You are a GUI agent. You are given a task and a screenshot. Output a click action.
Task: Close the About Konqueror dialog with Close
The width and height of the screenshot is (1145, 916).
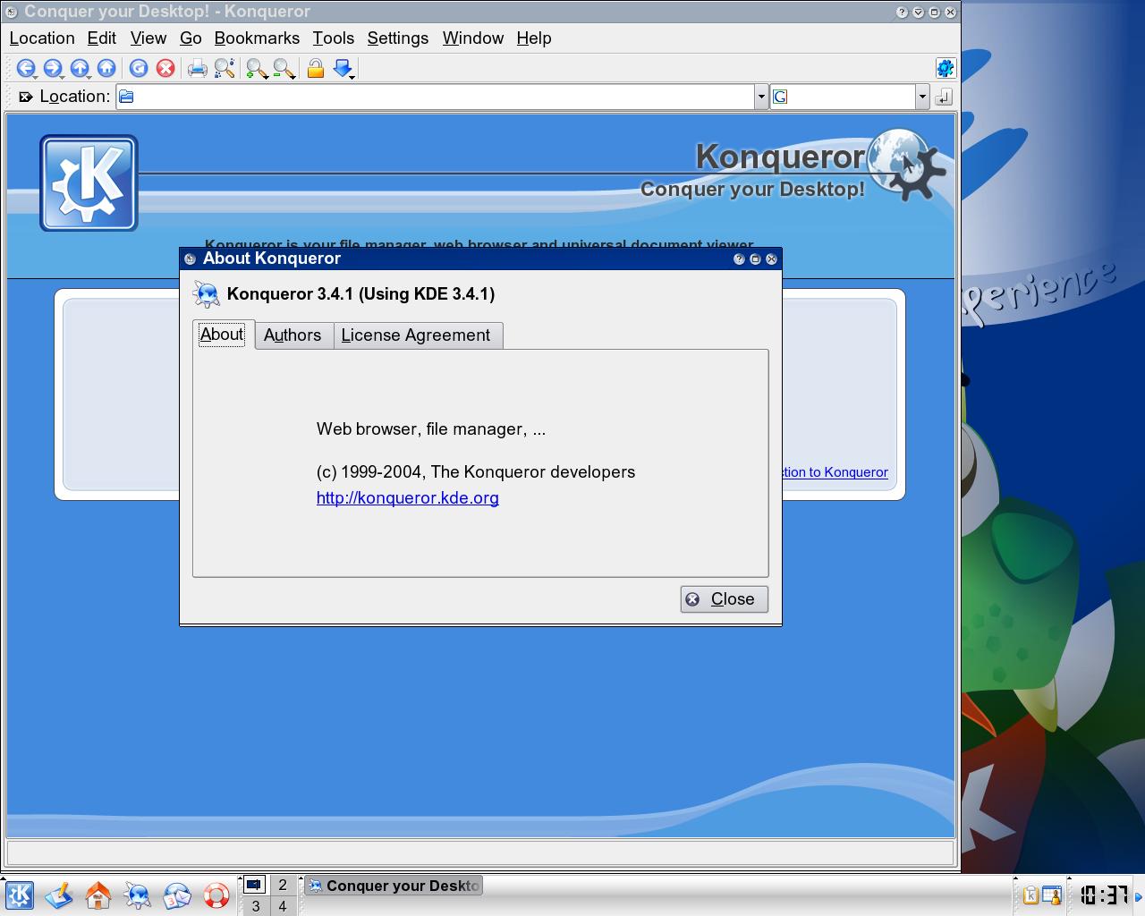point(724,599)
